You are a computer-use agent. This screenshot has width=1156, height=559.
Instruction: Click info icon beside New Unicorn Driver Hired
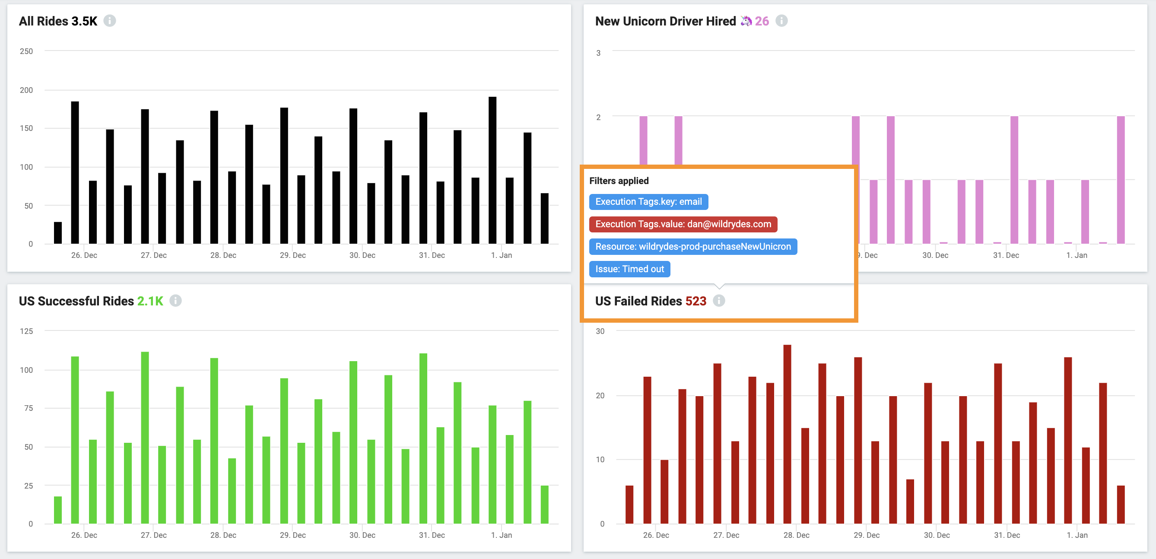coord(781,21)
